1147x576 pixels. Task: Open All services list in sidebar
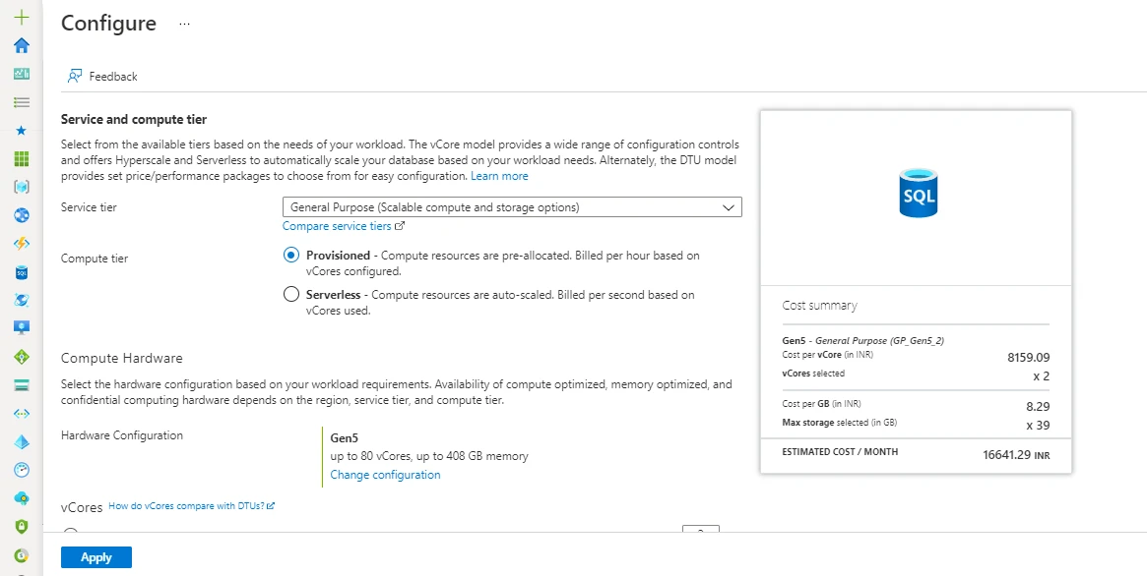click(21, 101)
